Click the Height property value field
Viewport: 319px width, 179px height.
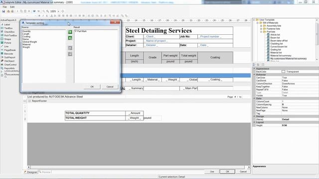click(300, 125)
